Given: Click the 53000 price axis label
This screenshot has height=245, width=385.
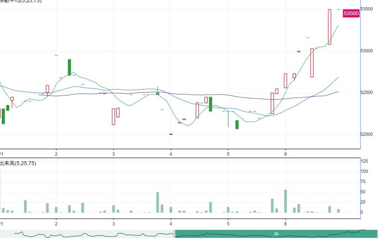Looking at the screenshot, I should click(367, 51).
